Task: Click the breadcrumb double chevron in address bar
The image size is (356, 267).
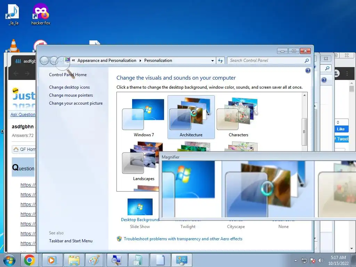Action: pyautogui.click(x=73, y=60)
